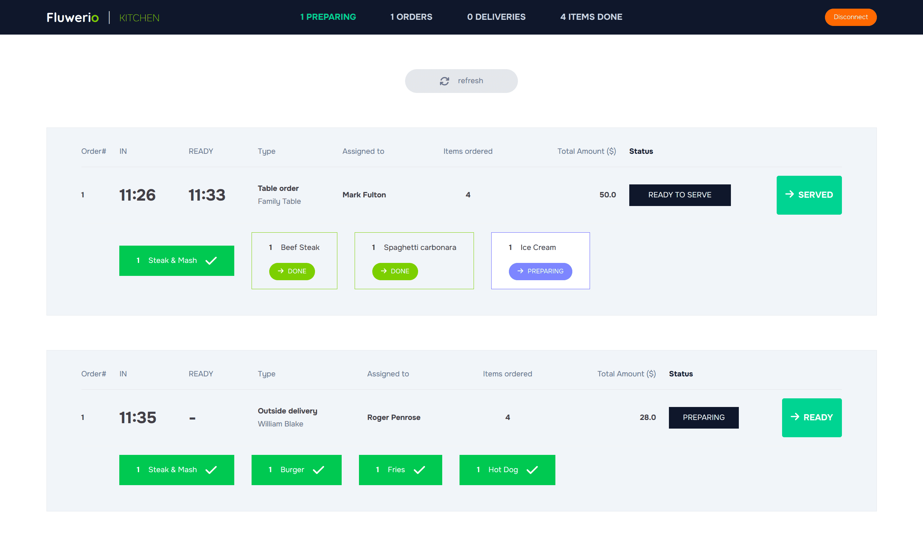This screenshot has width=923, height=546.
Task: Click the READY TO SERVE status badge
Action: tap(679, 195)
